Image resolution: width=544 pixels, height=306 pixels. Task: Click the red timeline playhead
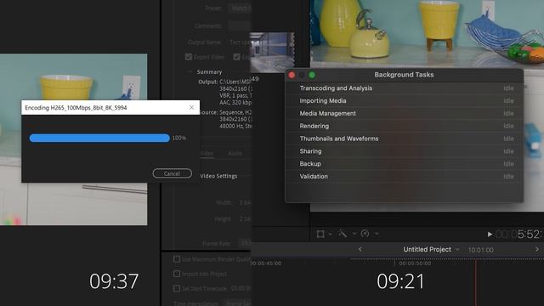coord(475,282)
